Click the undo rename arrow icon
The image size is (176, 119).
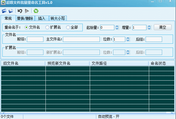[20, 11]
